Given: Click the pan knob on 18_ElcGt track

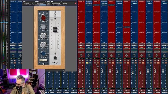Looking at the screenshot, I should pyautogui.click(x=164, y=55).
